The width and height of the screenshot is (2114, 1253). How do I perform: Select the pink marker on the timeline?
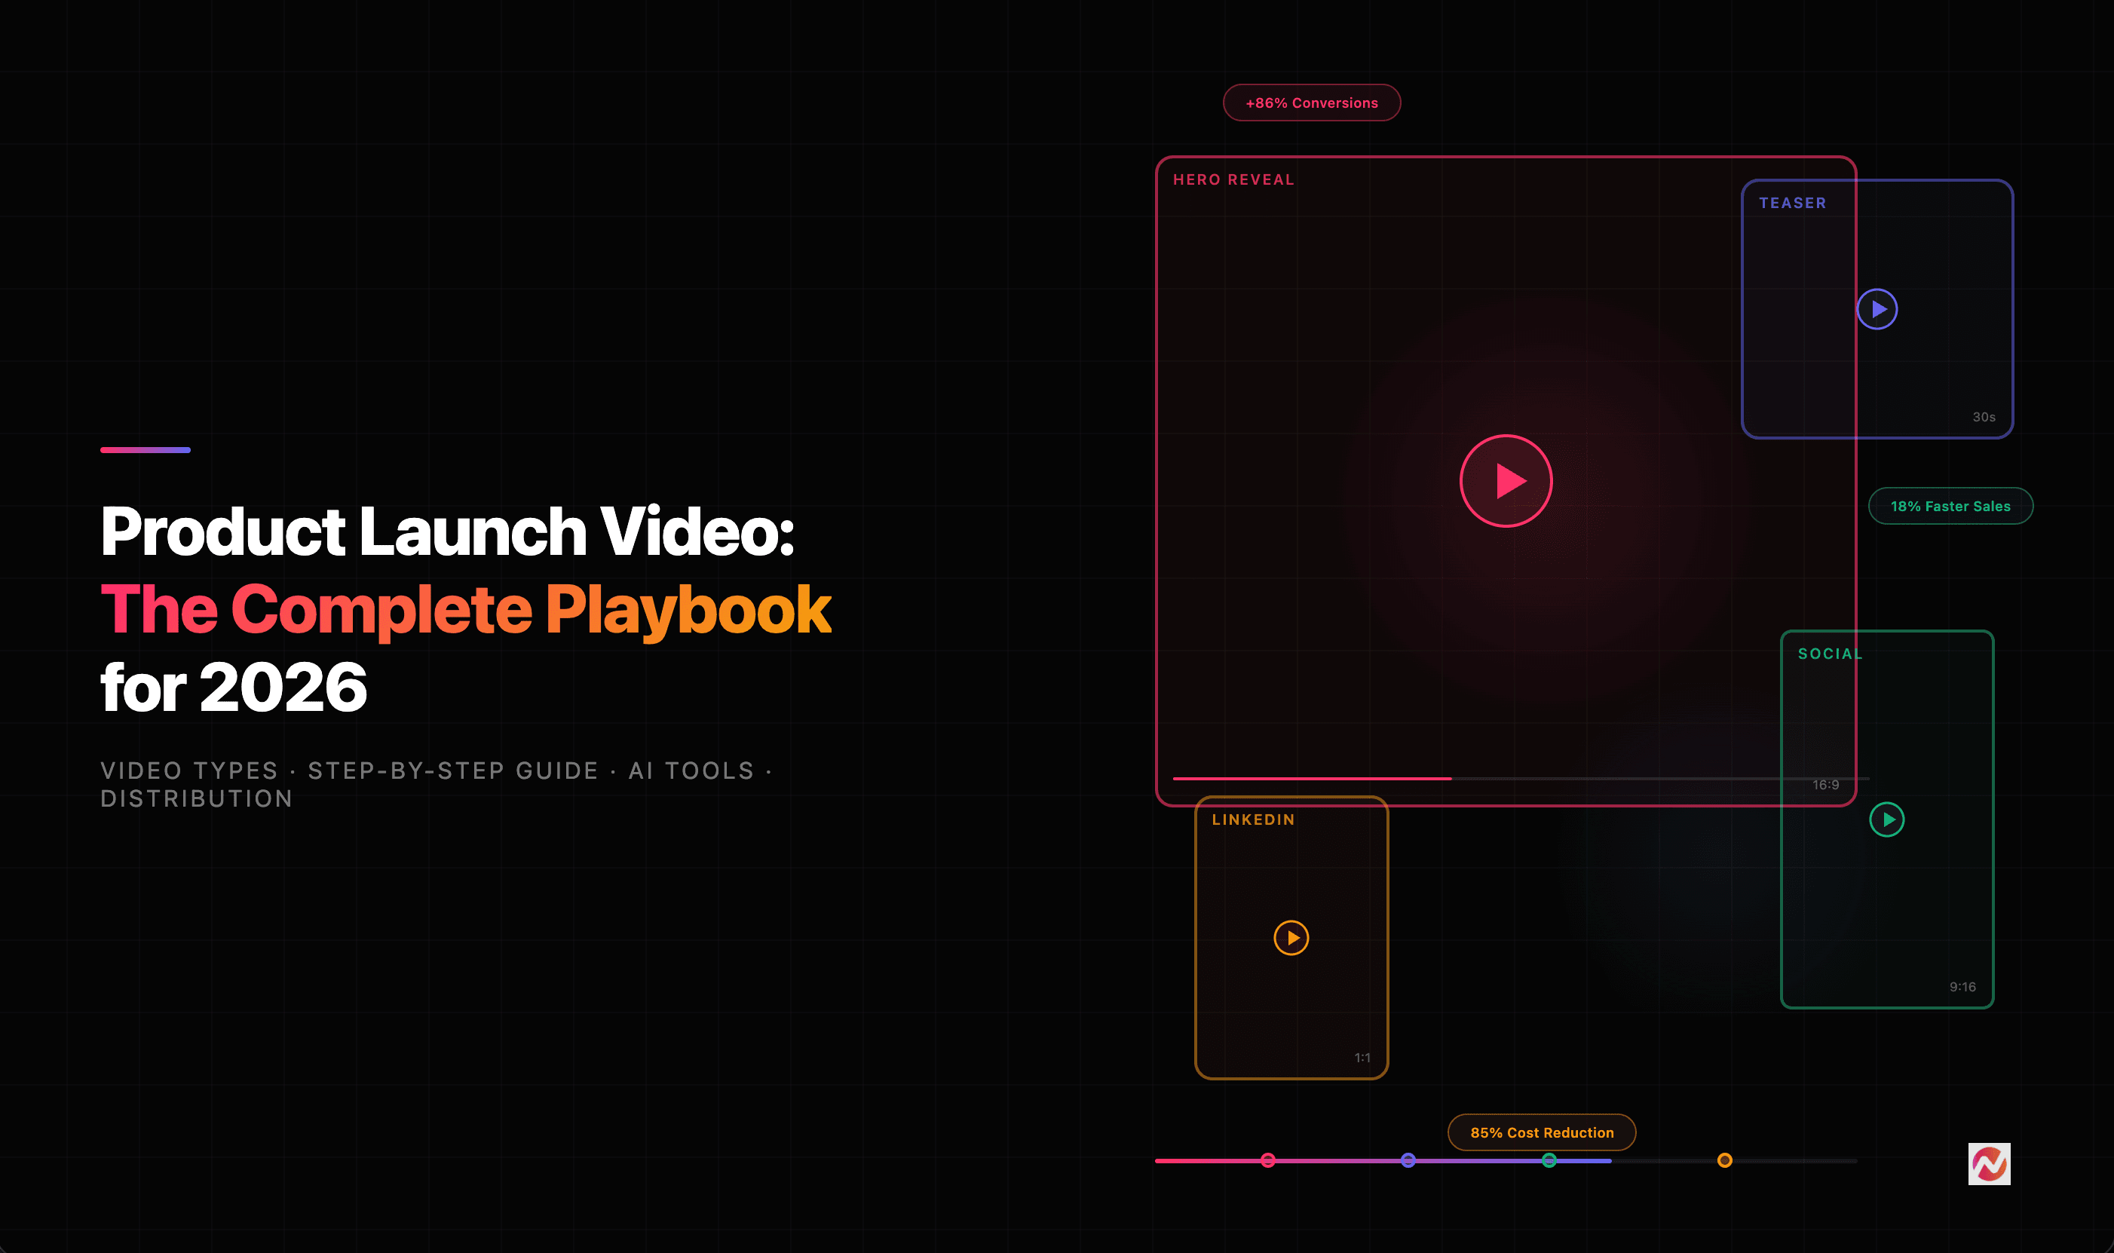coord(1268,1160)
